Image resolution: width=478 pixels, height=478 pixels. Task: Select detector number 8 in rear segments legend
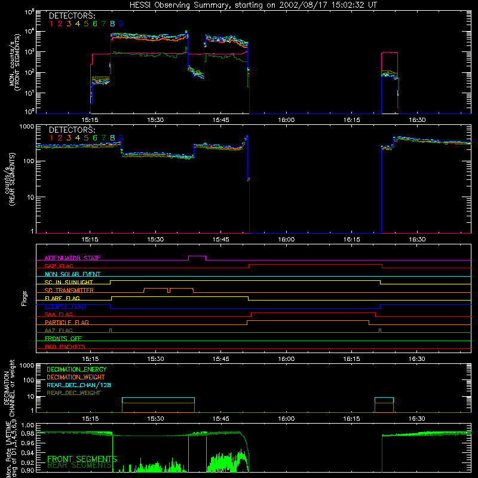click(112, 138)
